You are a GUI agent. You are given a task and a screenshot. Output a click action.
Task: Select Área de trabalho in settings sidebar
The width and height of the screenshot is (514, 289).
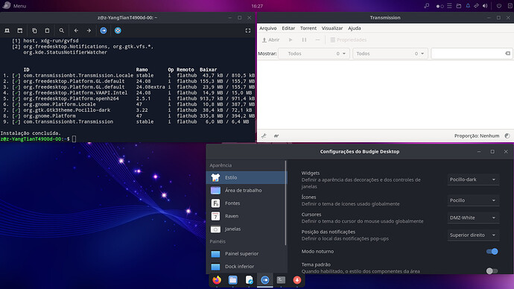[x=247, y=191]
